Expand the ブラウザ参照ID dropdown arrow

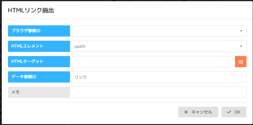241,31
